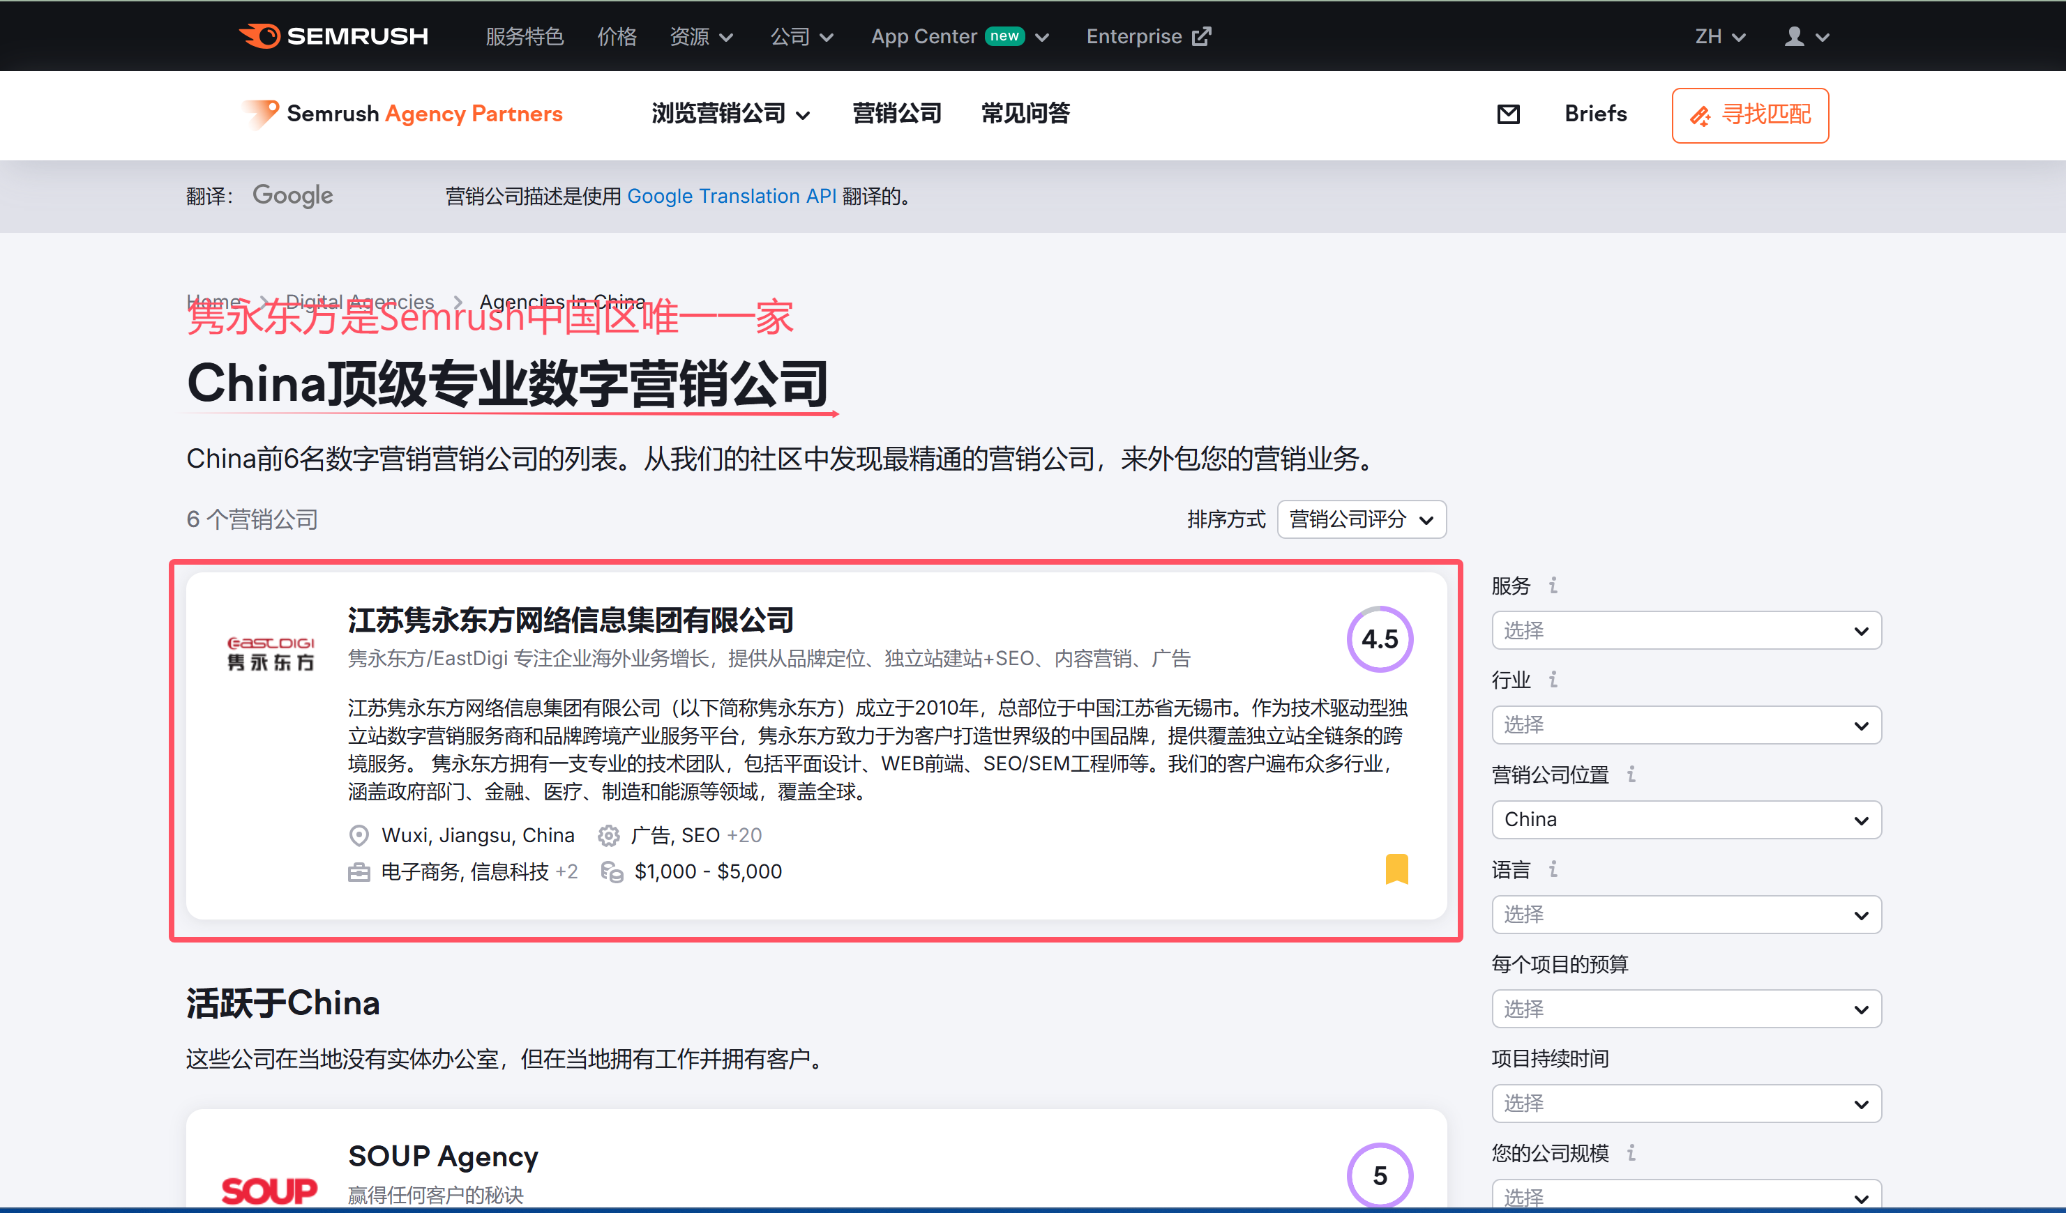Click the info icon next to 营销公司位置

(x=1631, y=774)
